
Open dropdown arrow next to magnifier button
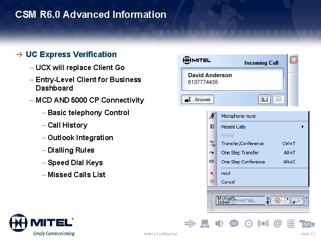click(302, 199)
